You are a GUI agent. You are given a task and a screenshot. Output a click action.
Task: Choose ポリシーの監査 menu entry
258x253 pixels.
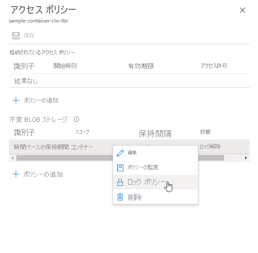coord(156,167)
